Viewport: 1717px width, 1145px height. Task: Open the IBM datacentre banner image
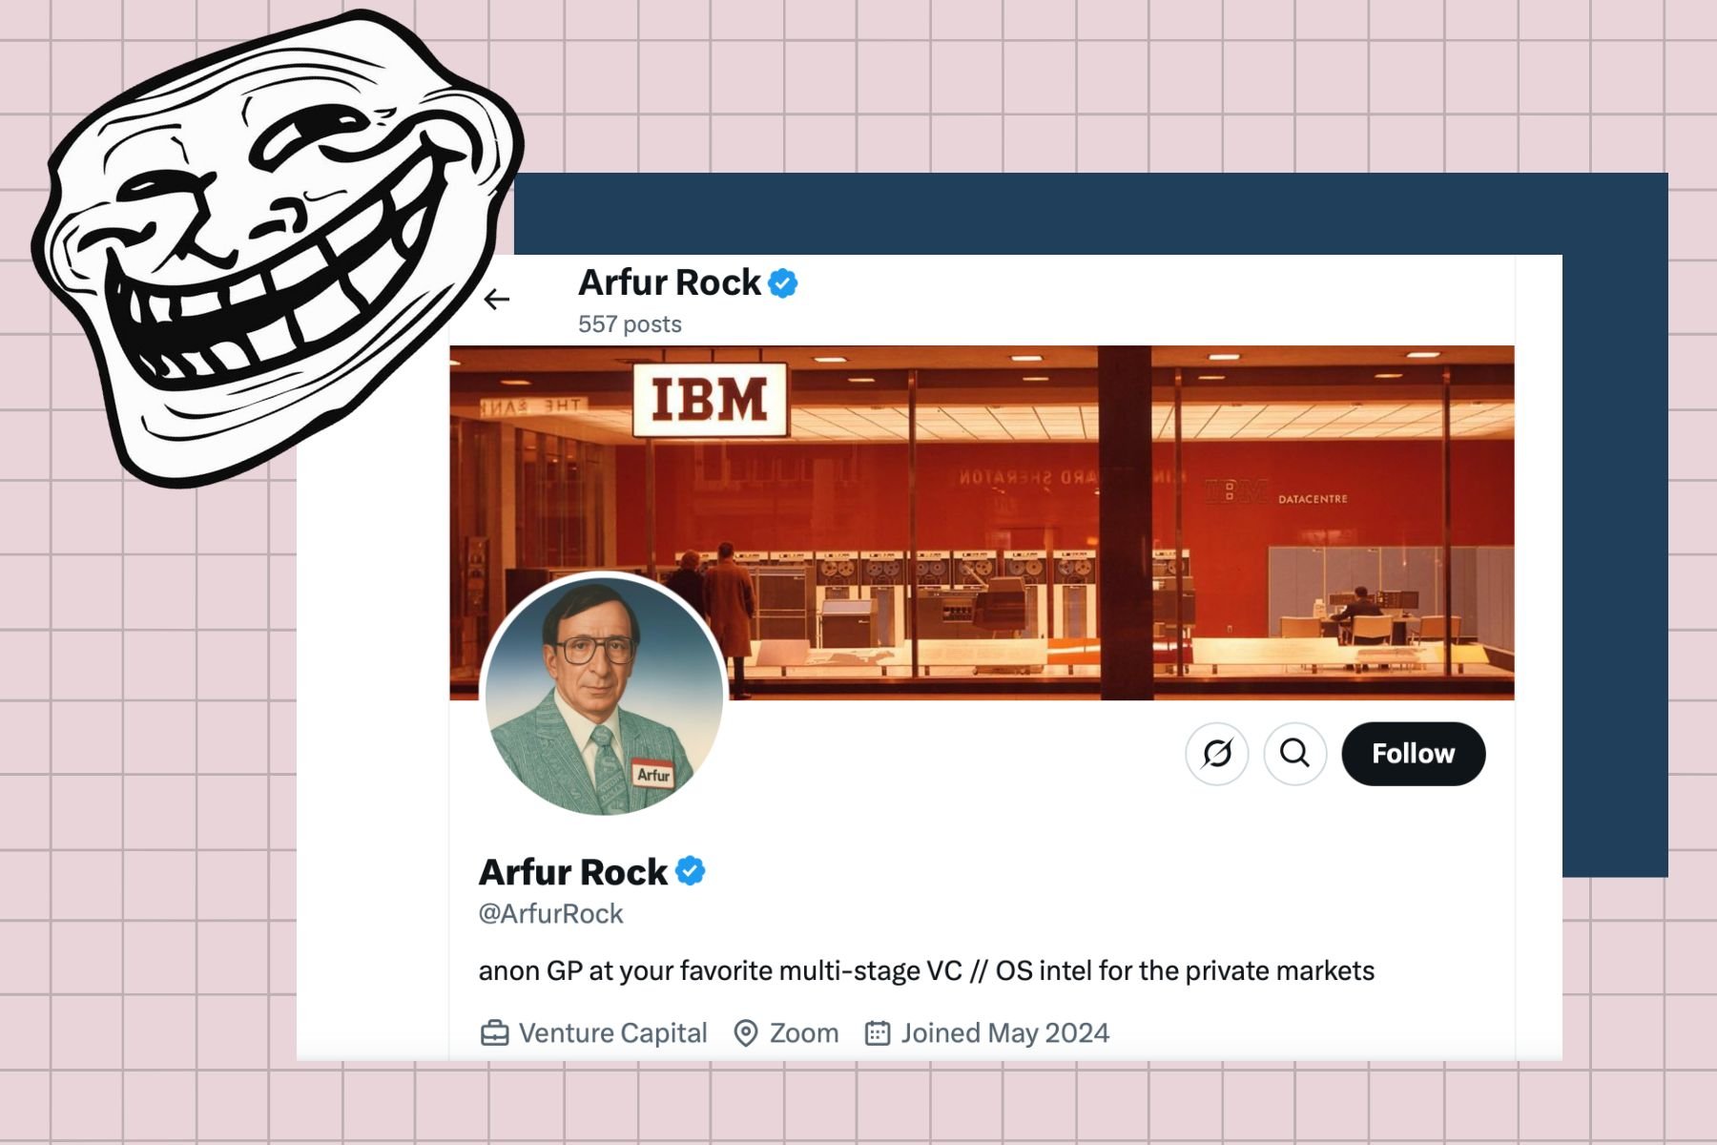click(x=982, y=523)
